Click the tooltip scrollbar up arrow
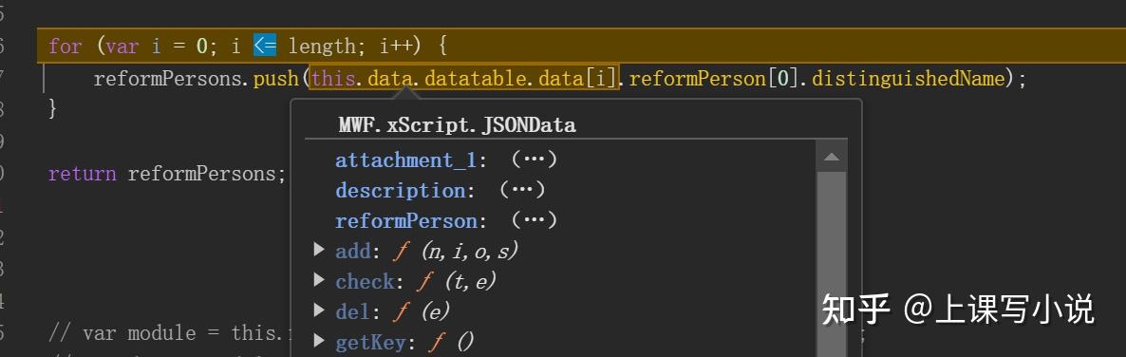The height and width of the screenshot is (357, 1126). [x=831, y=158]
